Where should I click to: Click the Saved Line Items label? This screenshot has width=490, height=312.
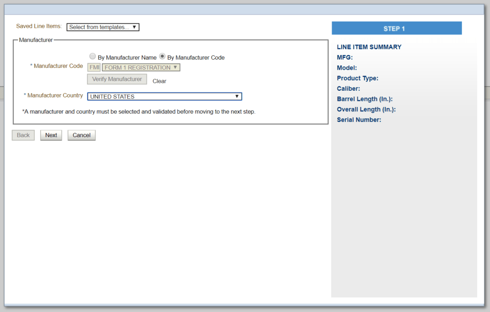click(39, 26)
